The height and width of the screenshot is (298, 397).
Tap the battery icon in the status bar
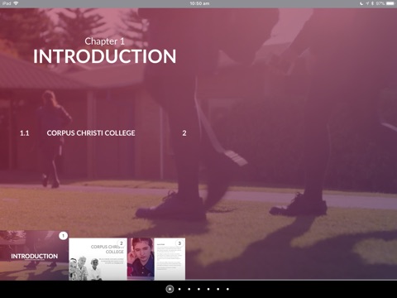pyautogui.click(x=390, y=3)
